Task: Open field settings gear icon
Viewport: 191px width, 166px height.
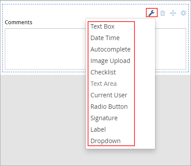Action: click(x=184, y=13)
